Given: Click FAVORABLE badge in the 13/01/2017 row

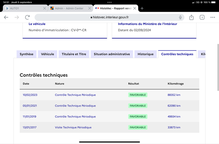Looking at the screenshot, I should pos(138,127).
